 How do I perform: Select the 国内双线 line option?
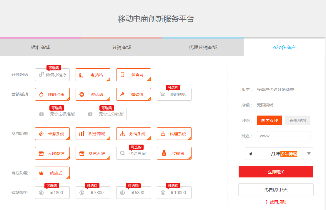(269, 121)
